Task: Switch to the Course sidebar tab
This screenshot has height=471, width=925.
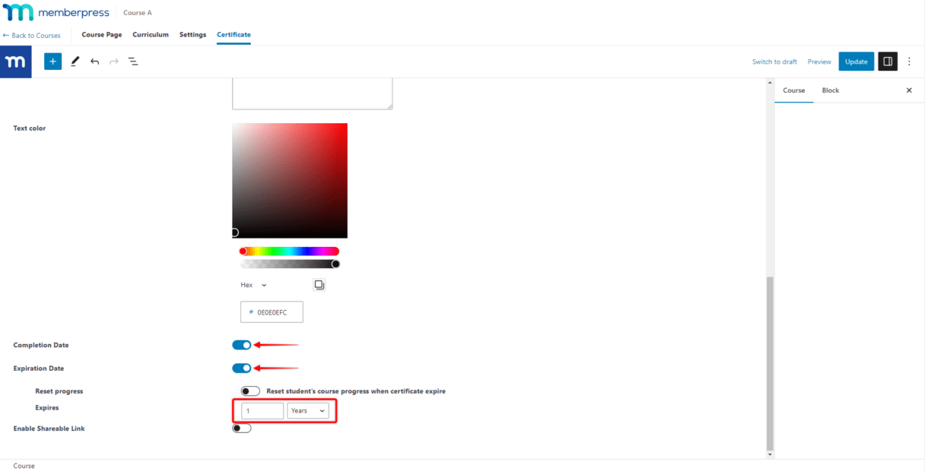Action: [x=794, y=90]
